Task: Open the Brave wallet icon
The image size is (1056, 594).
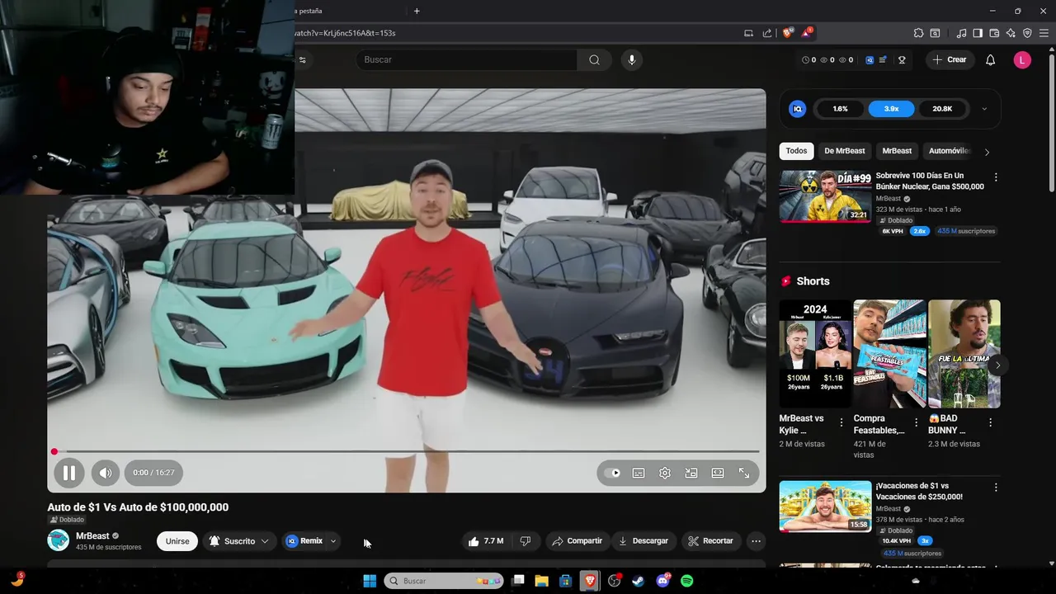Action: 994,33
